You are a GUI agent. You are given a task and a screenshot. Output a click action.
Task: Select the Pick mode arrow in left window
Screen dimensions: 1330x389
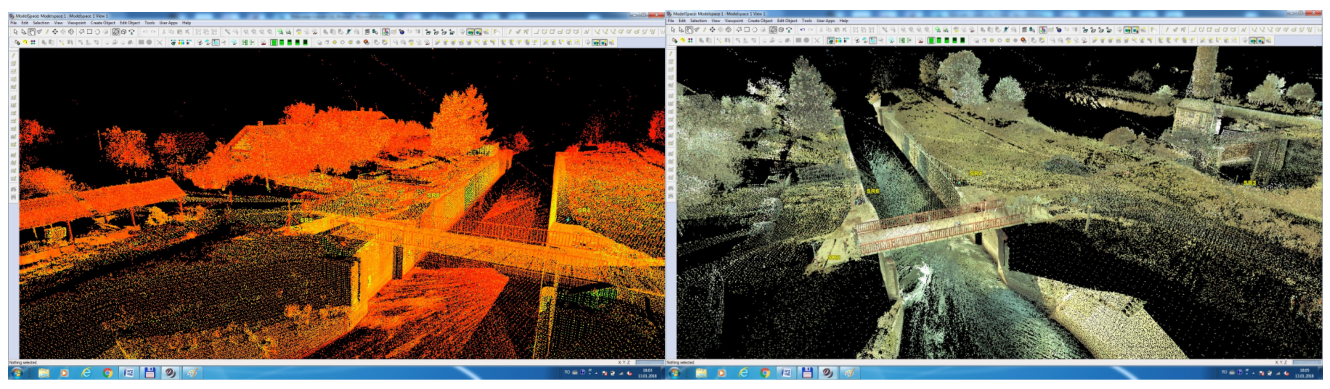coord(16,32)
